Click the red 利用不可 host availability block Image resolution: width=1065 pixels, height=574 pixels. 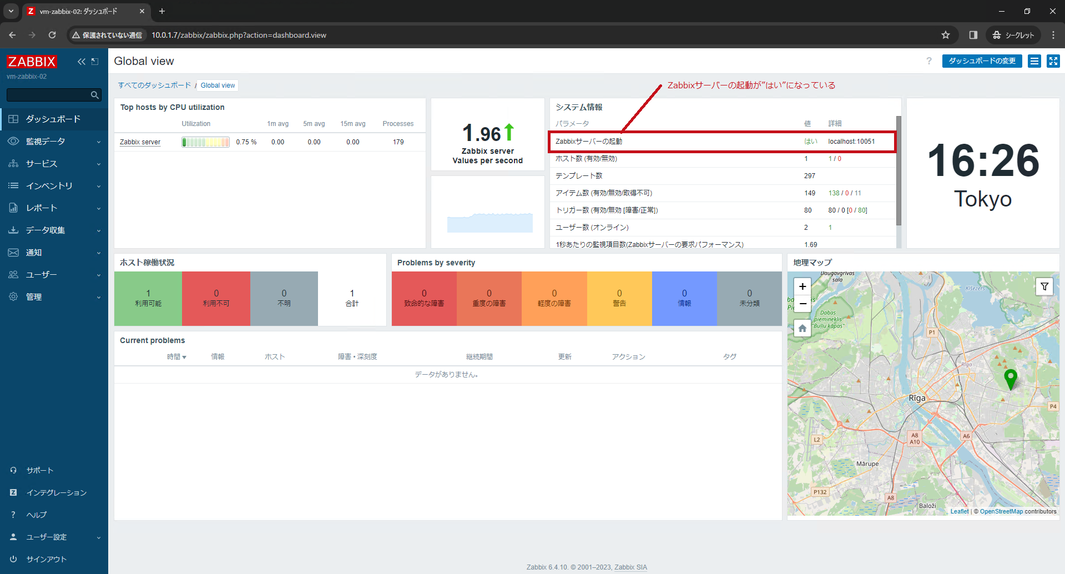pos(216,298)
